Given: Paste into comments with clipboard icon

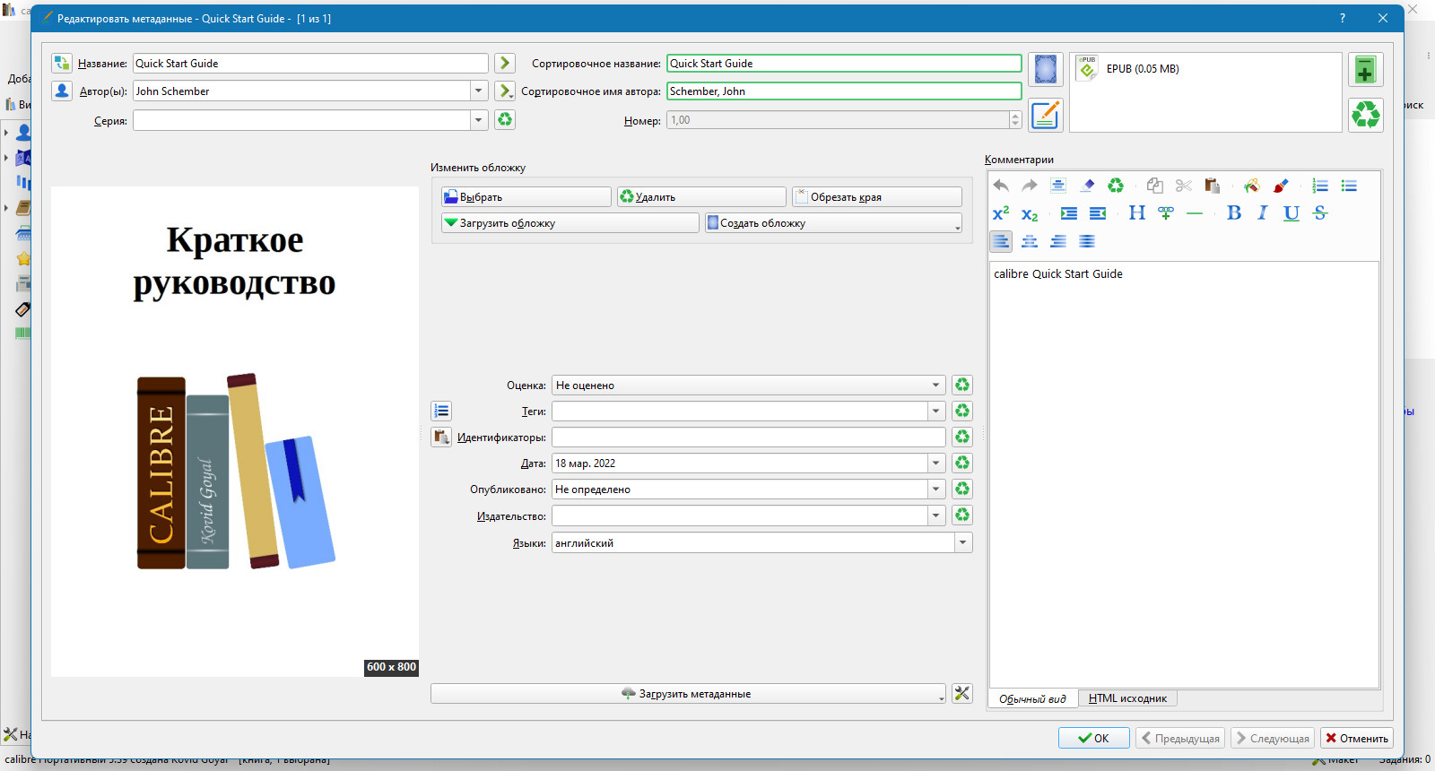Looking at the screenshot, I should coord(1212,186).
